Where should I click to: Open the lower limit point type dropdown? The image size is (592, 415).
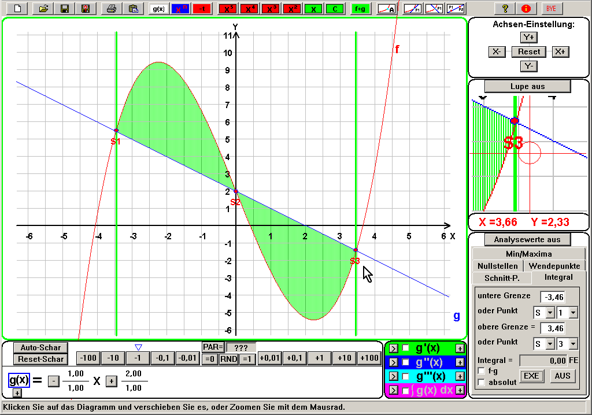[x=550, y=313]
